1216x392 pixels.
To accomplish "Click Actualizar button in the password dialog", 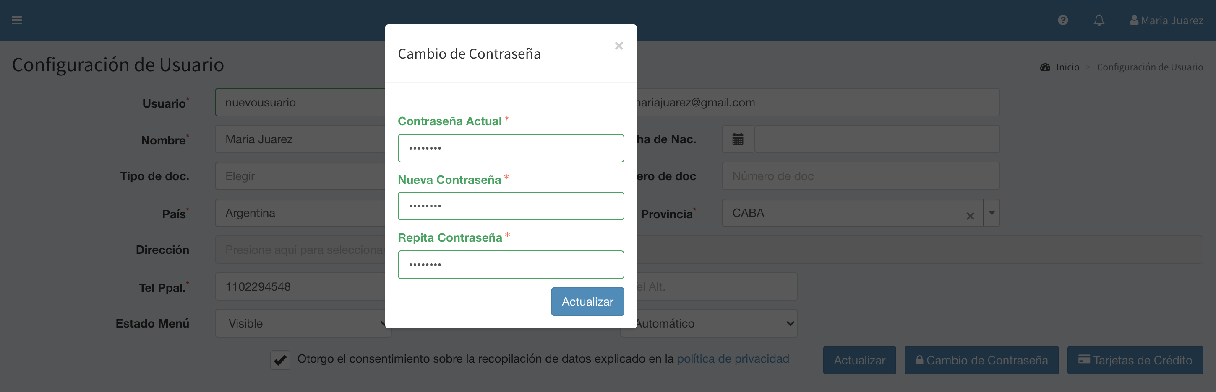I will click(587, 302).
